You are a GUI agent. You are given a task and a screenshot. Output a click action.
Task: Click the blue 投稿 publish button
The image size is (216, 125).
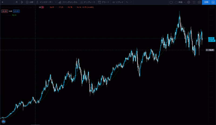206,2
